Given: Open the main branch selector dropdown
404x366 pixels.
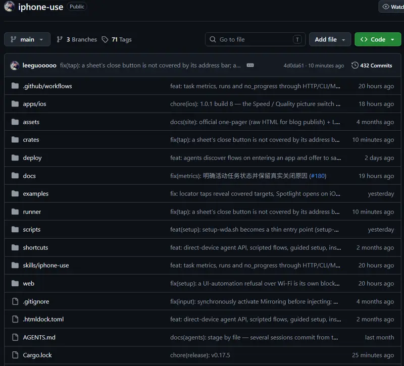Looking at the screenshot, I should 27,39.
